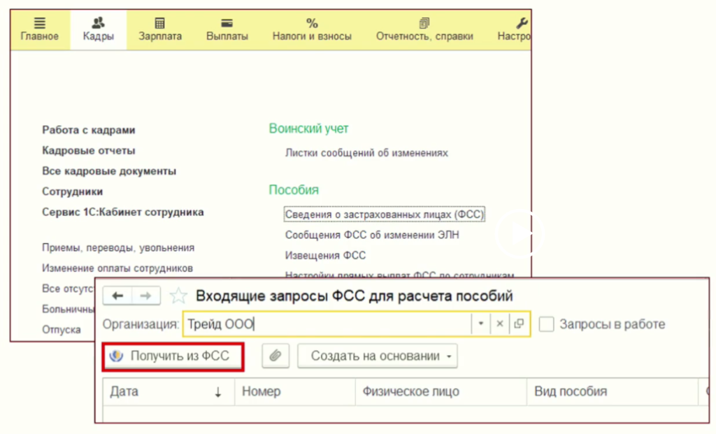
Task: Switch to the Зарплата section
Action: (x=160, y=29)
